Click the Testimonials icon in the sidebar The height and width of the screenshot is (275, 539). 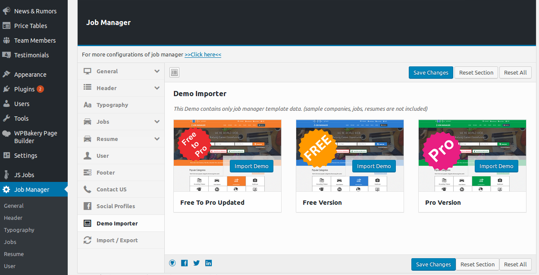[6, 55]
